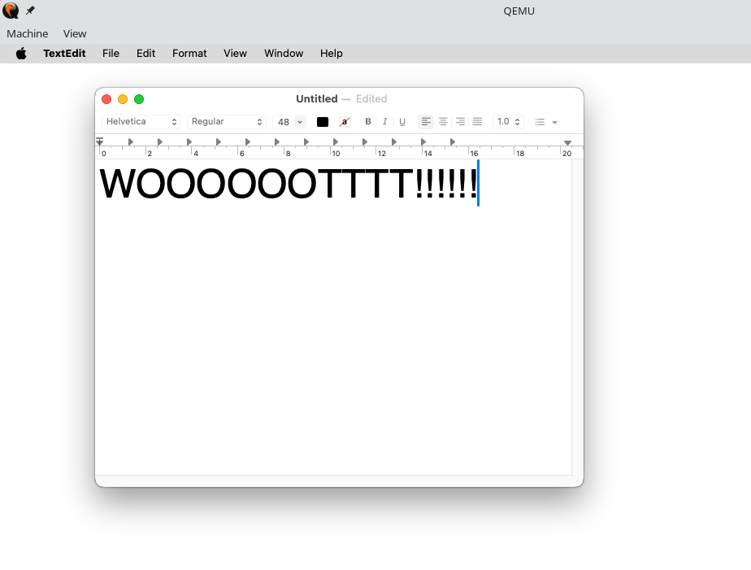
Task: Click the tab stop just before ruler 4
Action: pyautogui.click(x=189, y=141)
